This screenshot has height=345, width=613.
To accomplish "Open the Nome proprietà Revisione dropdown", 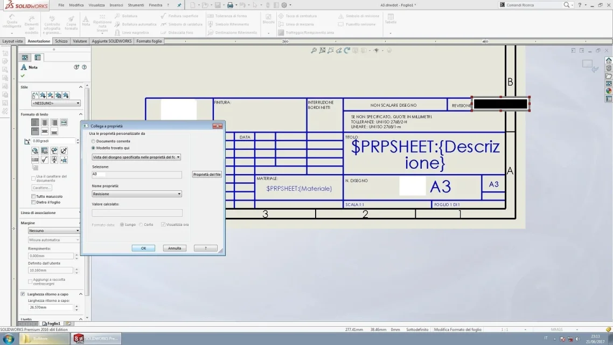I will 137,194.
